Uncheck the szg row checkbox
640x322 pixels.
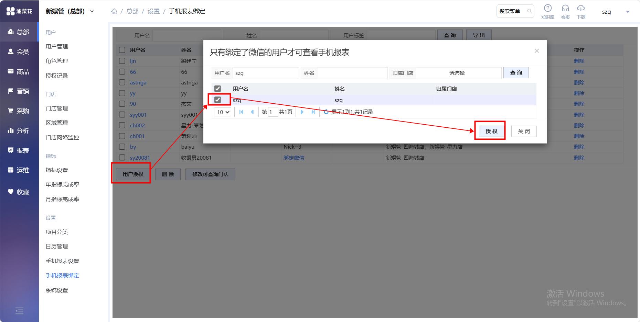[217, 100]
